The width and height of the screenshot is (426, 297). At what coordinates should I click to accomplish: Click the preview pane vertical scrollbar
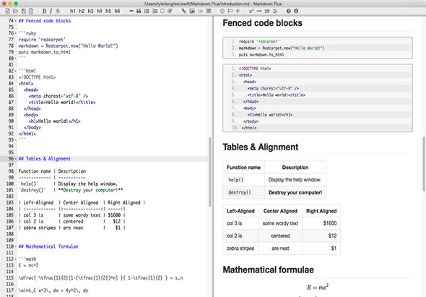coord(424,164)
